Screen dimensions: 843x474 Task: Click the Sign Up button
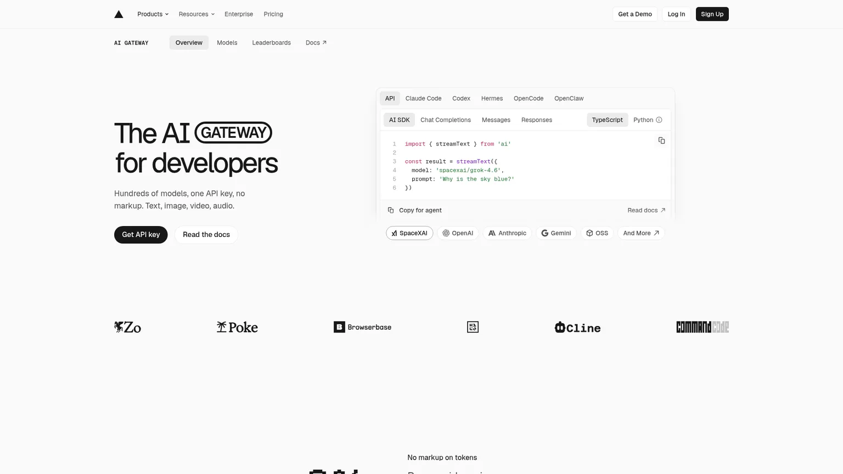pos(712,14)
